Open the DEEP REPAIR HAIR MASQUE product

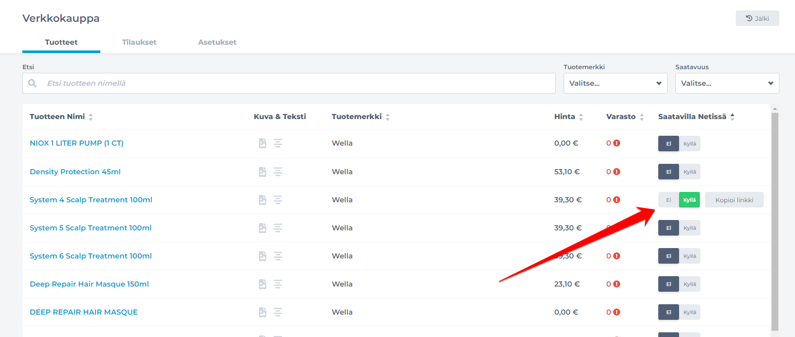point(84,312)
